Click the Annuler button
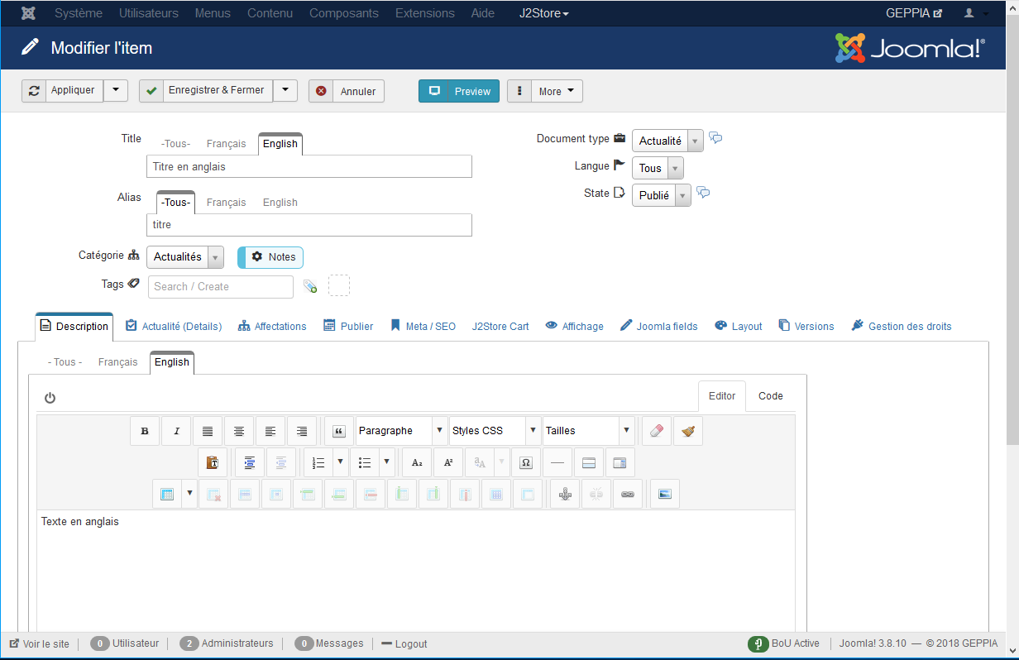1019x660 pixels. coord(347,91)
